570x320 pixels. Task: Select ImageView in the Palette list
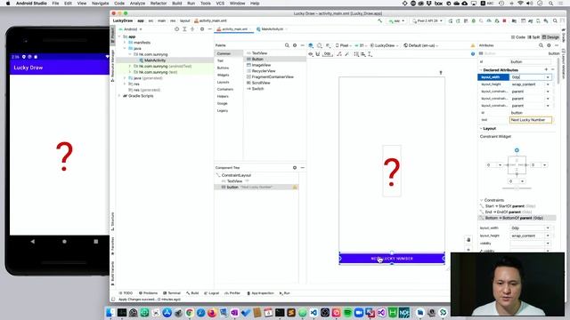click(x=261, y=65)
